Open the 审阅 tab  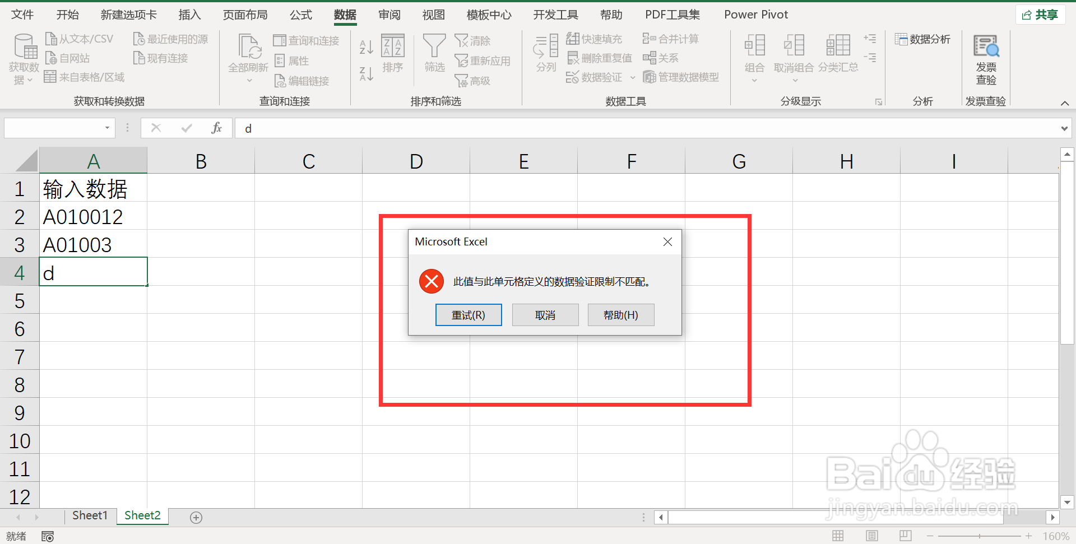[389, 15]
